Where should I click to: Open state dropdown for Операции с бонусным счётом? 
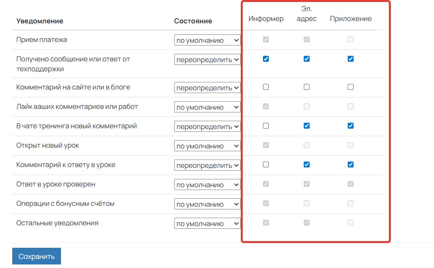coord(207,204)
